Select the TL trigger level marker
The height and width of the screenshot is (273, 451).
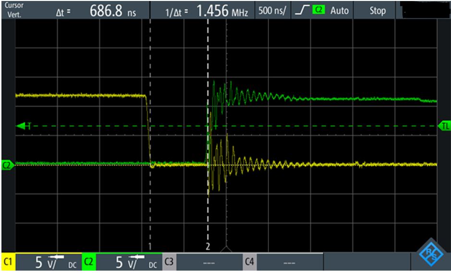click(x=444, y=126)
